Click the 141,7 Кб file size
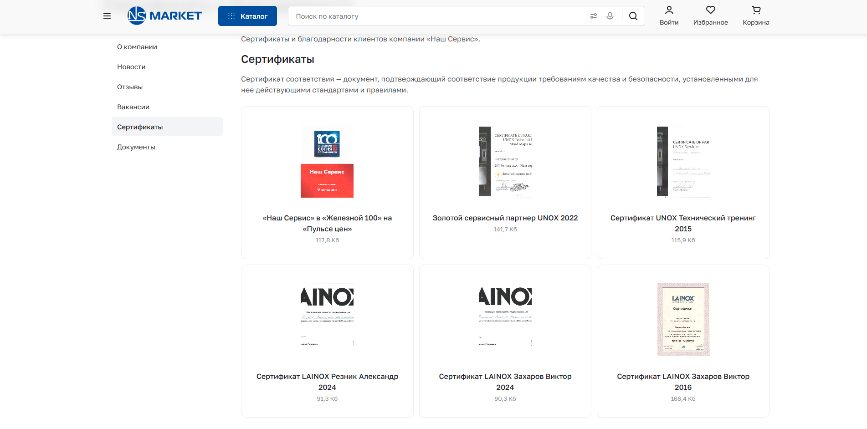This screenshot has height=429, width=867. pos(505,230)
